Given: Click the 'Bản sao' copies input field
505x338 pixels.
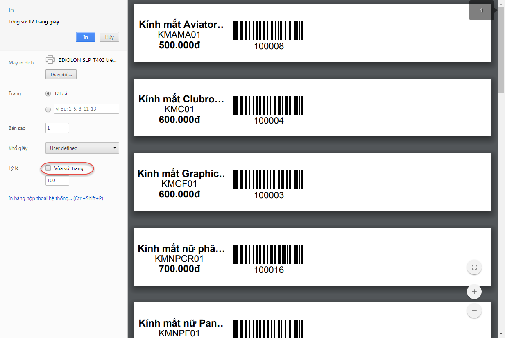Looking at the screenshot, I should [x=57, y=128].
